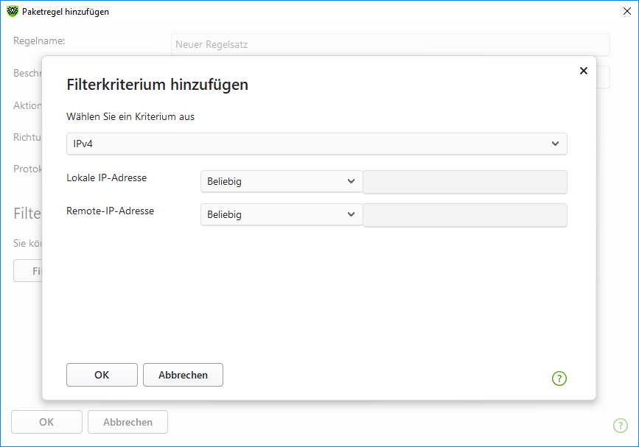
Task: Click the help icon of the Paketregel window
Action: (x=620, y=425)
